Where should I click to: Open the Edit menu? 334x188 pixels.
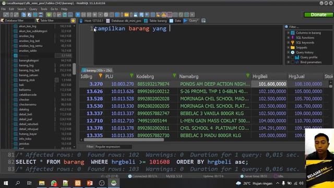11,9
